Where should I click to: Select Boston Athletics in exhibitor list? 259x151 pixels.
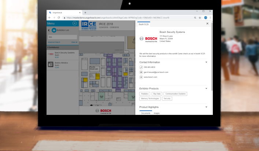(x=63, y=65)
